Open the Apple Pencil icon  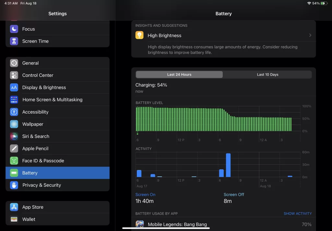(14, 149)
